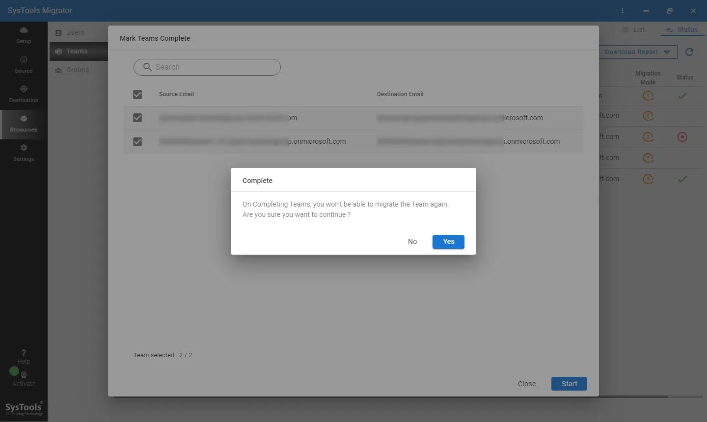Toggle the checkbox of the row ending .onmicrosoft.com
Image resolution: width=707 pixels, height=422 pixels.
pos(137,141)
